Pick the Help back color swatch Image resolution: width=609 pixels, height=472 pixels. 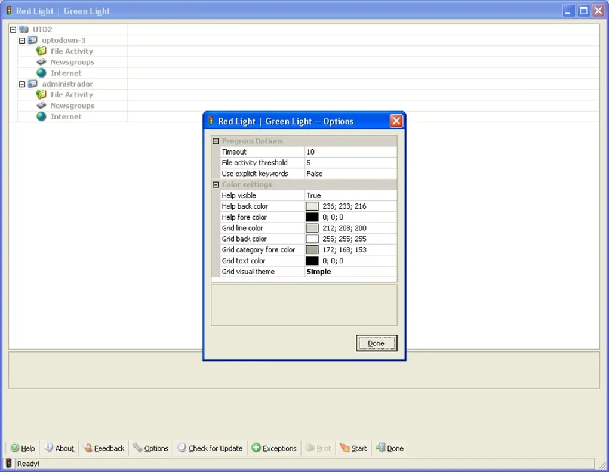312,206
